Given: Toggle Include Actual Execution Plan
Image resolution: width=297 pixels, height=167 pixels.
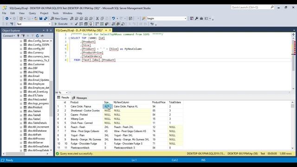Looking at the screenshot, I should click(97, 24).
